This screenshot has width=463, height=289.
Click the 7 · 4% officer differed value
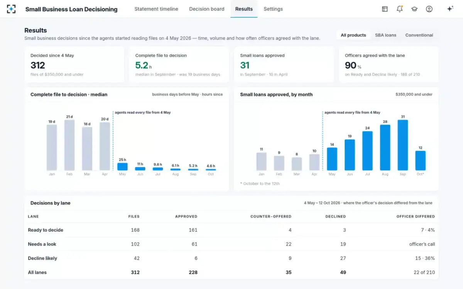pyautogui.click(x=428, y=230)
